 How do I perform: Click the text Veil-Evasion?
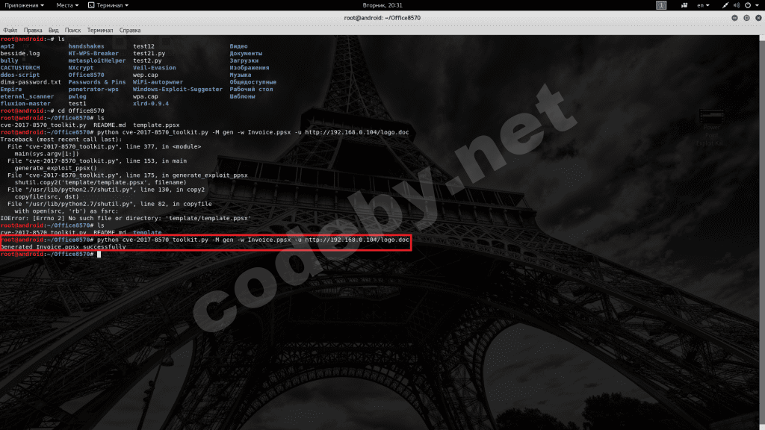(x=154, y=68)
